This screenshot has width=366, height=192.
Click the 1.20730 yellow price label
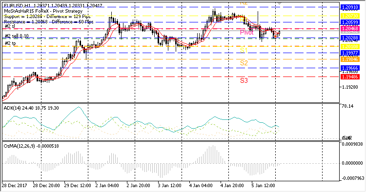350,16
